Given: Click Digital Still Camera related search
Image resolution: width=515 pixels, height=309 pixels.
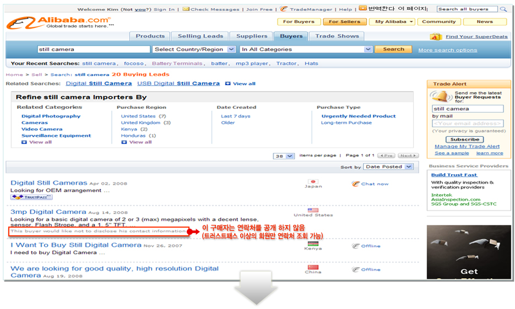Looking at the screenshot, I should [x=99, y=84].
